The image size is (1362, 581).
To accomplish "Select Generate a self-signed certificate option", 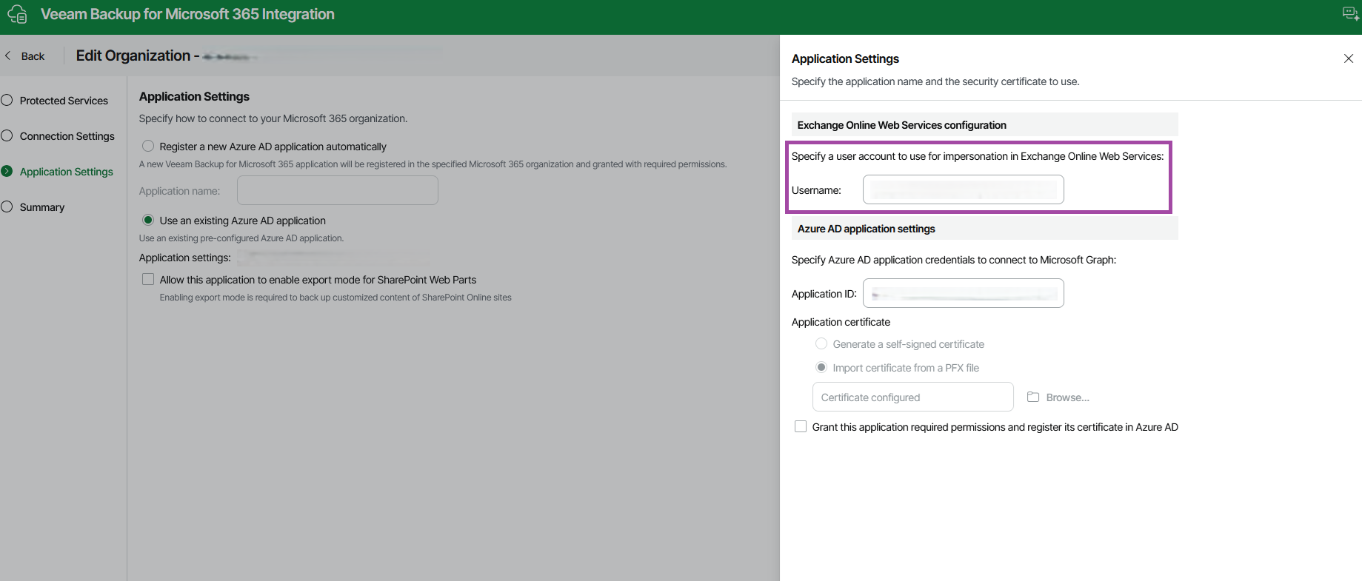I will tap(821, 344).
